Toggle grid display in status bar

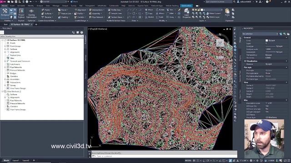click(194, 161)
